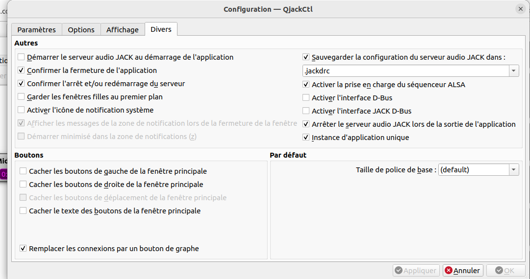Screen dimensions: 530x279
Task: Uncheck Confirmer la fermeture de l'application
Action: click(x=21, y=70)
